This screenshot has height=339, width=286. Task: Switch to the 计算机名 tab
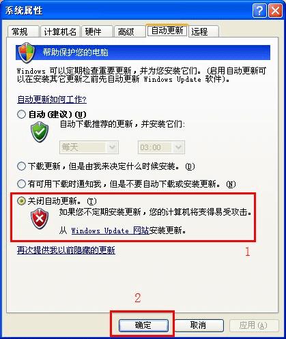click(x=60, y=31)
